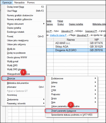This screenshot has width=106, height=123.
Task: Open the Wielka Brytania country dropdown
Action: tap(58, 35)
